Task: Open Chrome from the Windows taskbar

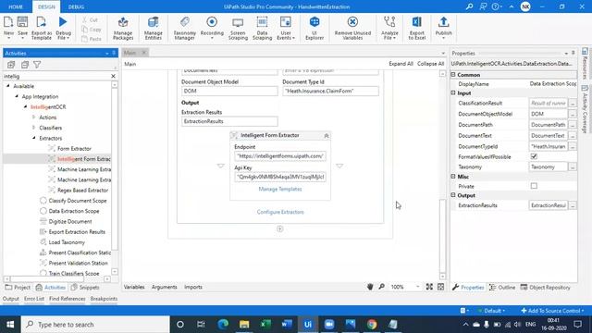Action: tap(372, 325)
